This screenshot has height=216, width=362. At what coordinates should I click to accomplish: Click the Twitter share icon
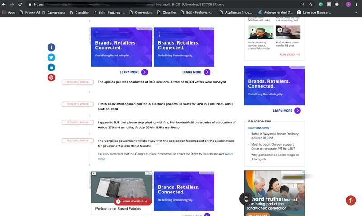51,57
